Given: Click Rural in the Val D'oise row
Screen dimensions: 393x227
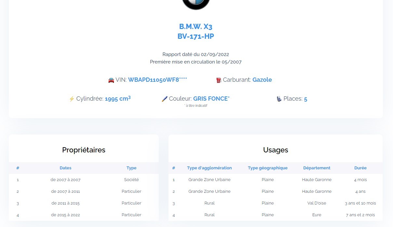Looking at the screenshot, I should tap(210, 203).
